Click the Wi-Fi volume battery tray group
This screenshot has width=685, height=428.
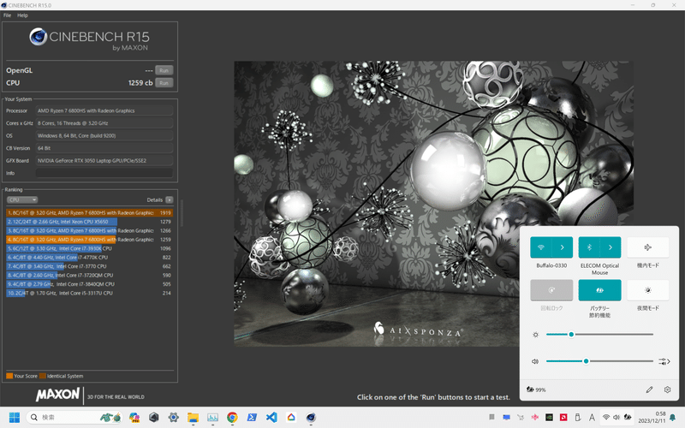click(616, 418)
